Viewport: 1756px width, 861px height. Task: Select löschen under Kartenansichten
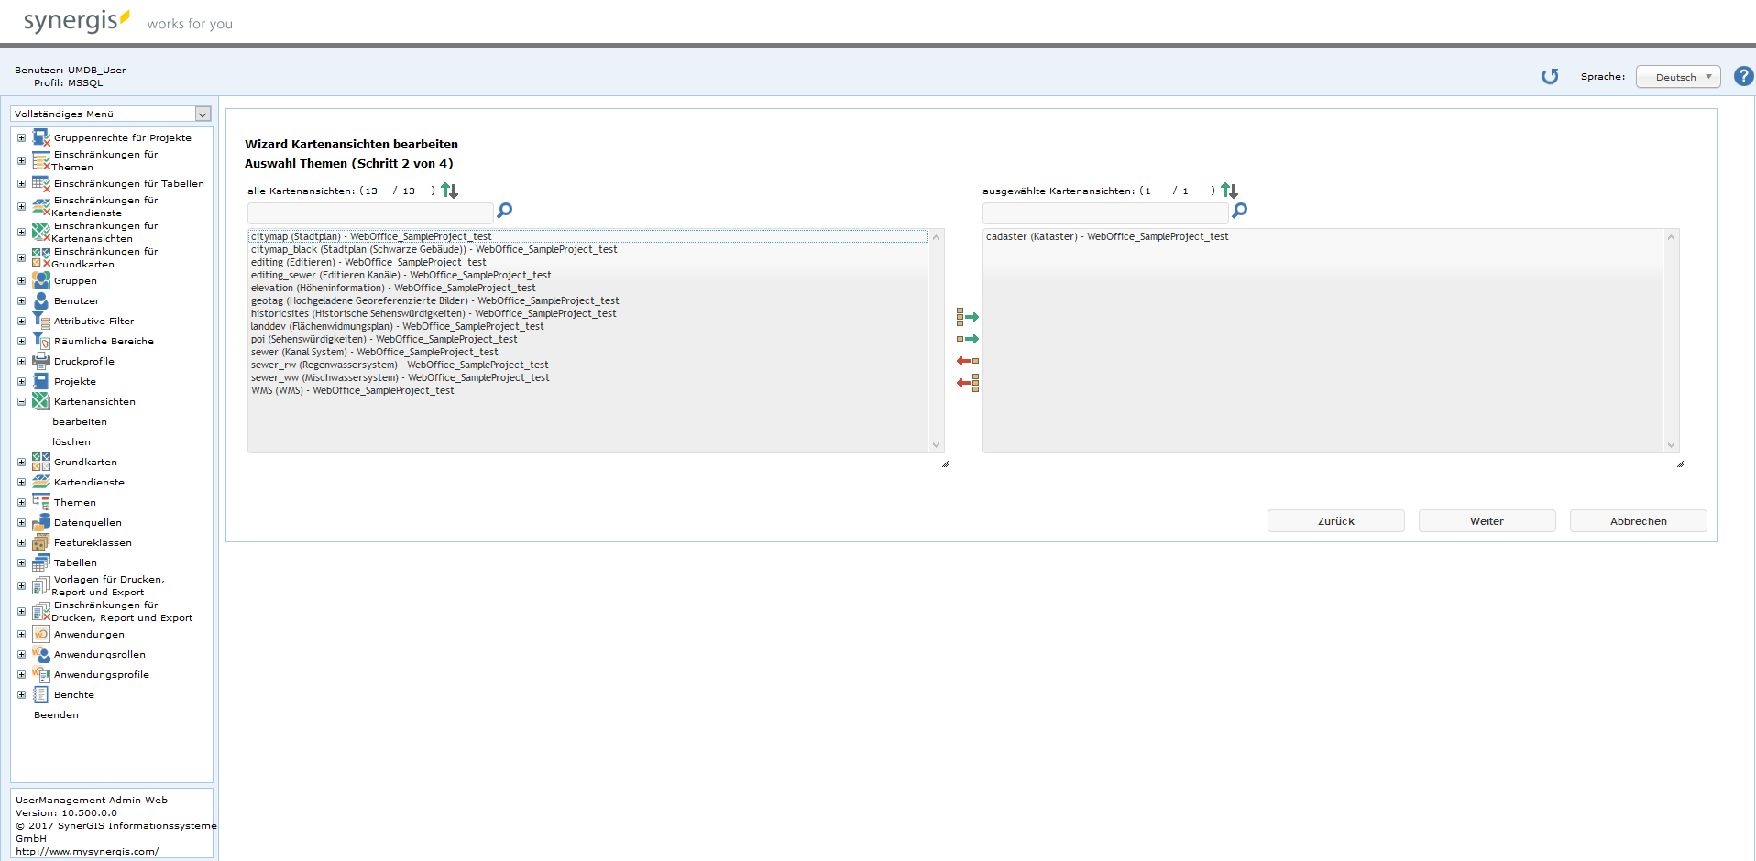point(71,441)
